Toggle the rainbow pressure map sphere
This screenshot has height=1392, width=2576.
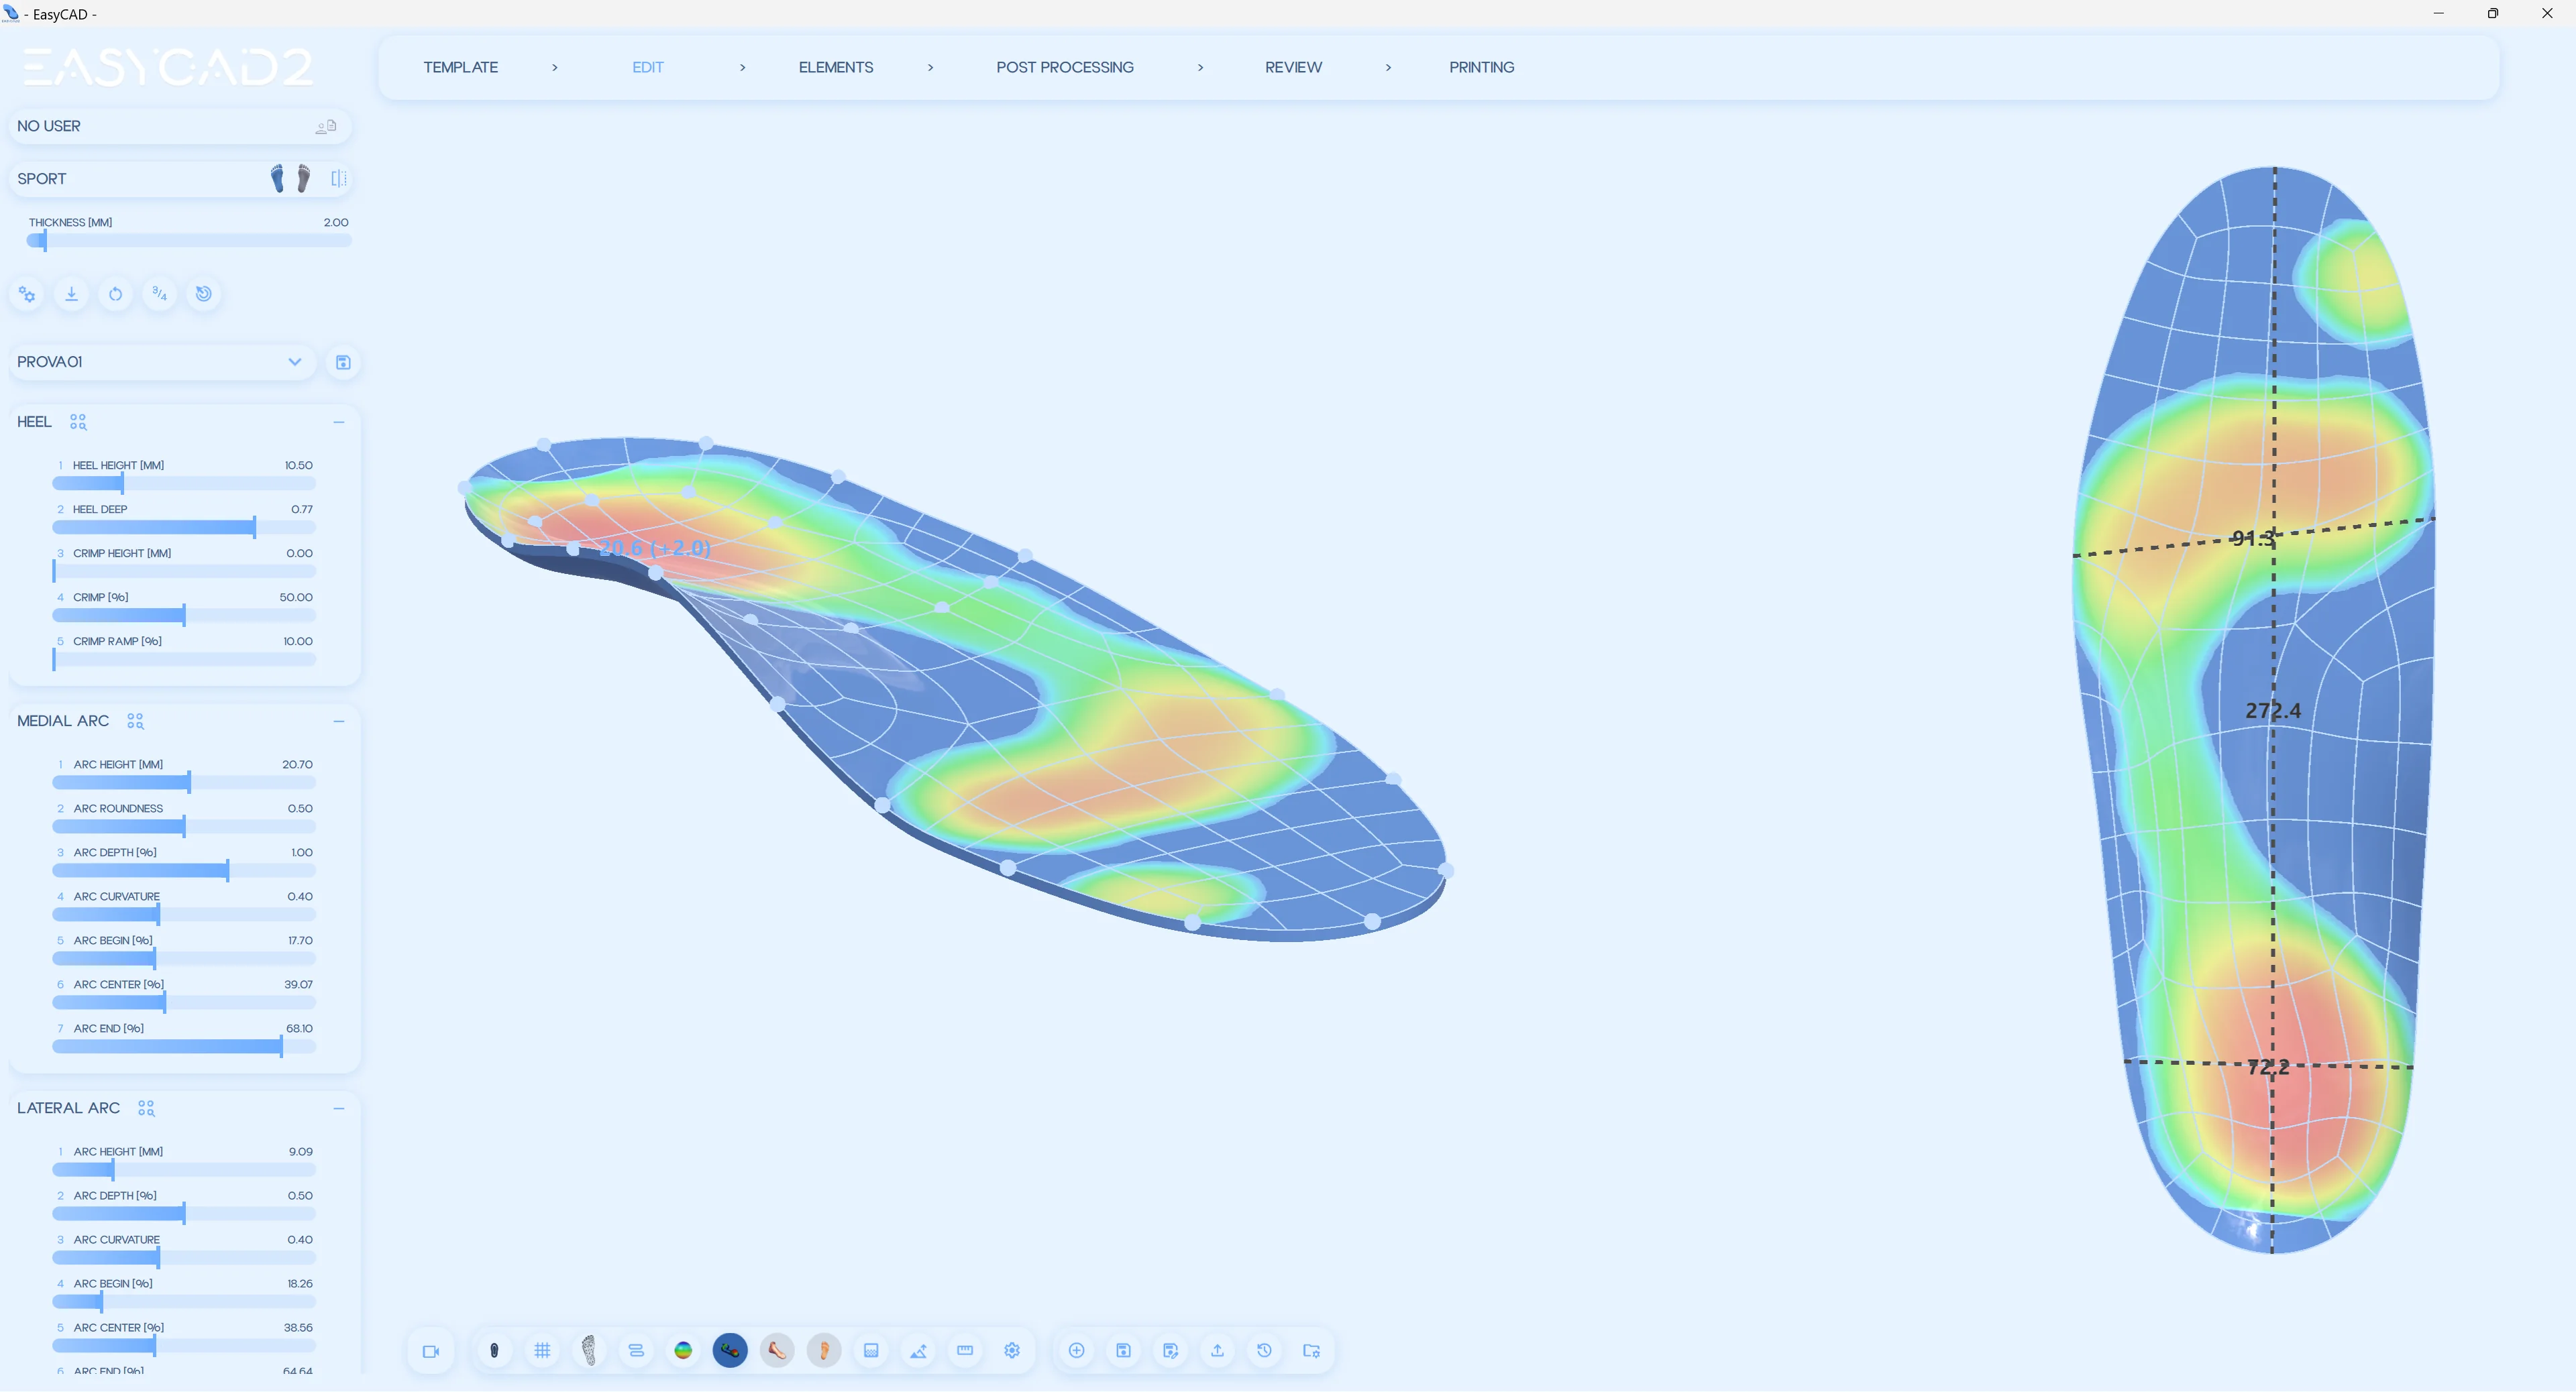pos(683,1351)
